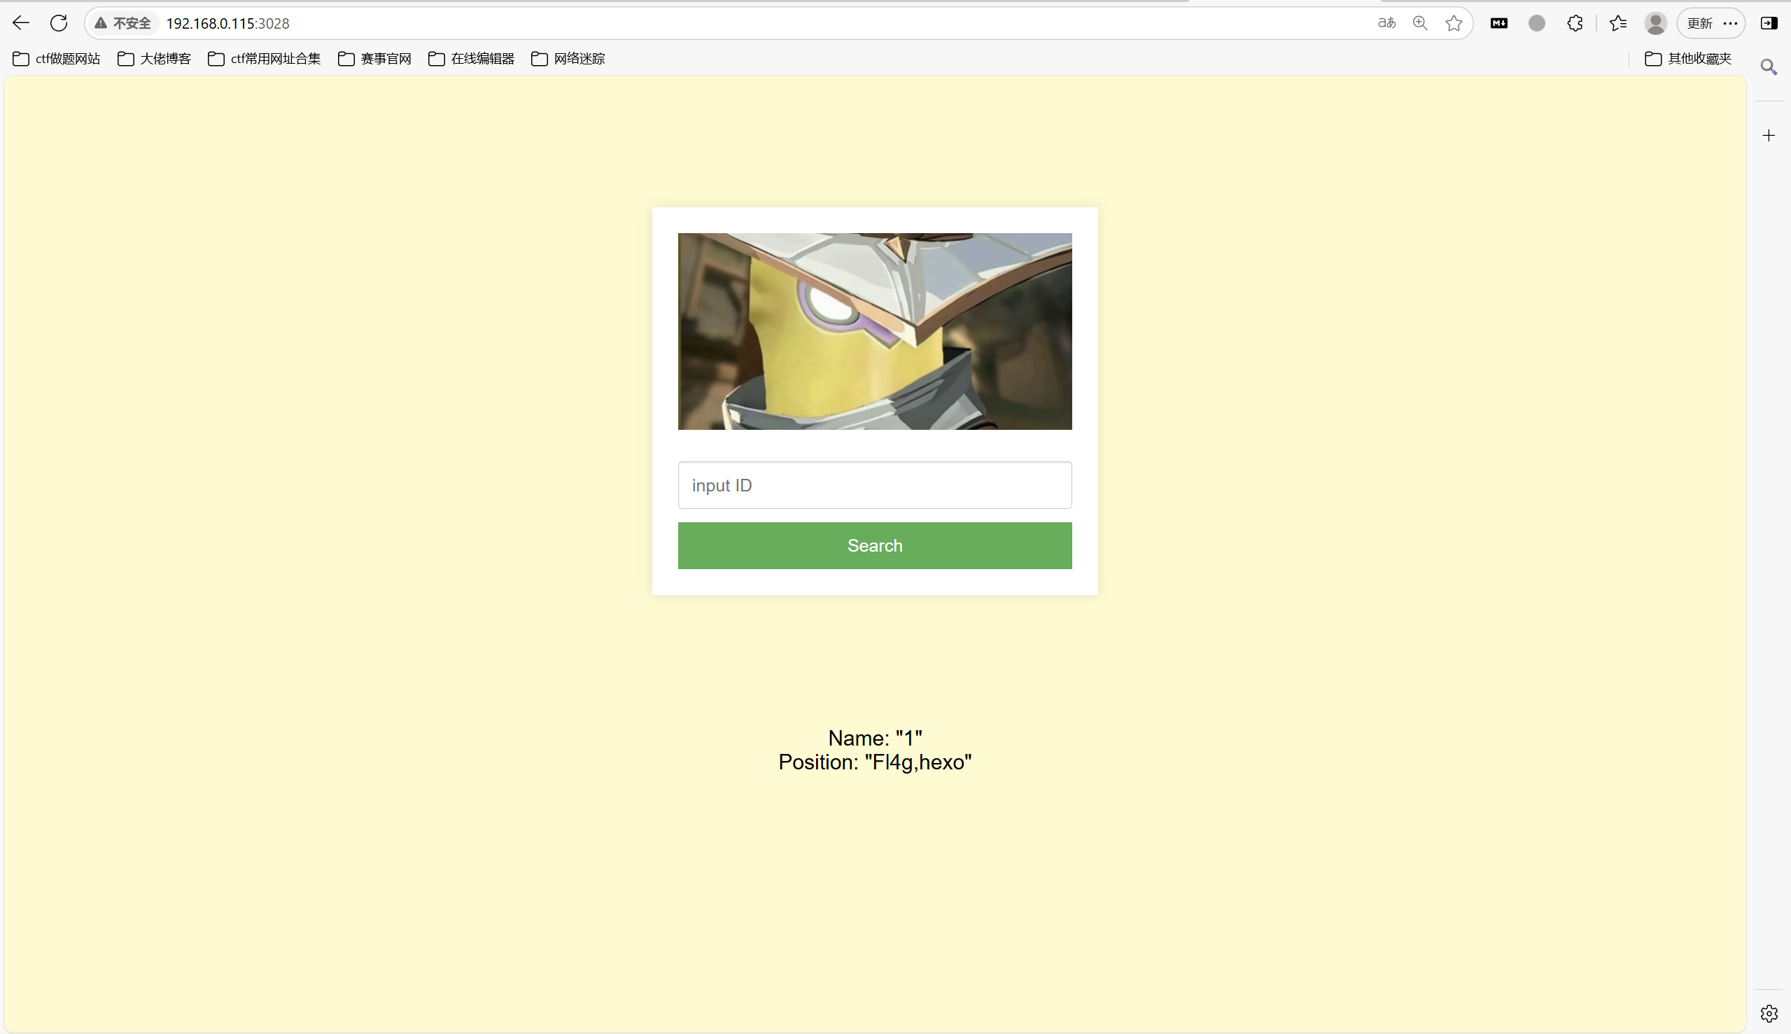
Task: Toggle the sidebar panel icon
Action: point(1769,23)
